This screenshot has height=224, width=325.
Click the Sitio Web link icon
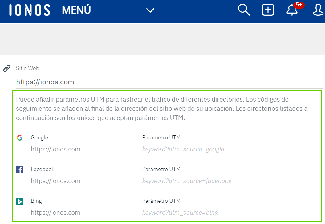(x=7, y=68)
